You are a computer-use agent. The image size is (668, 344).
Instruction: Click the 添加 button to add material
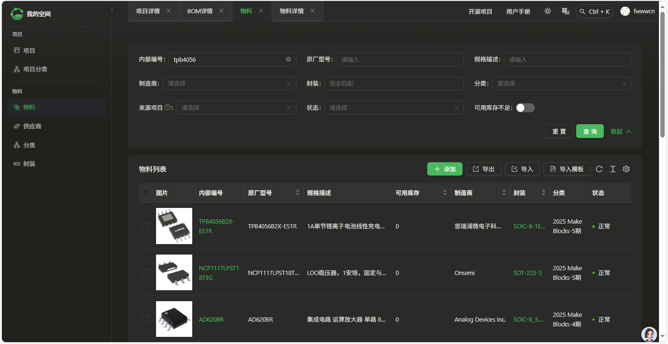[444, 169]
